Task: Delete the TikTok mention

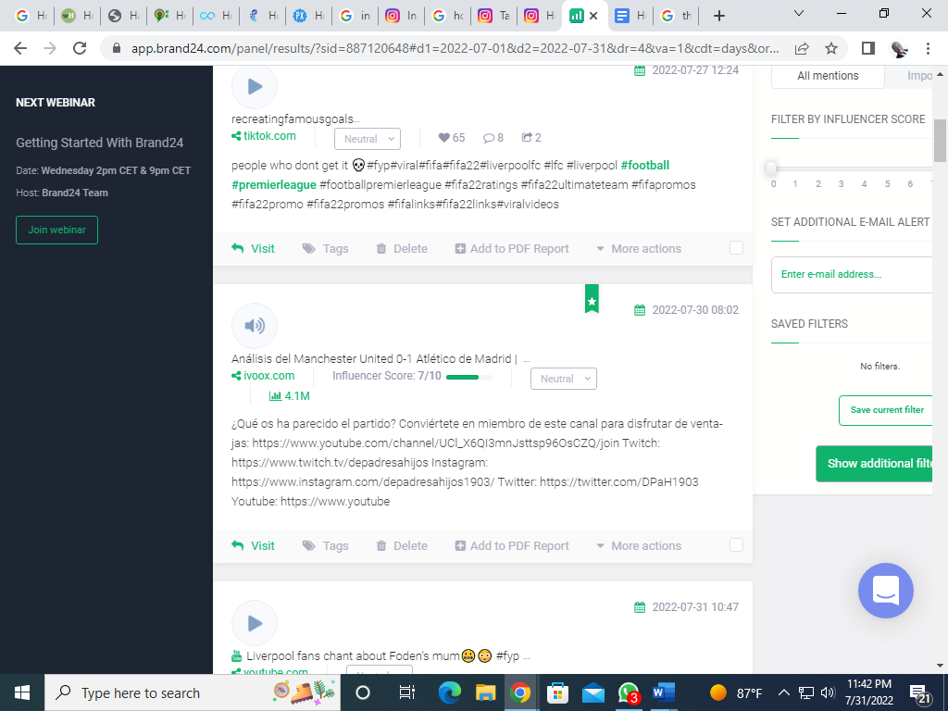Action: 402,248
